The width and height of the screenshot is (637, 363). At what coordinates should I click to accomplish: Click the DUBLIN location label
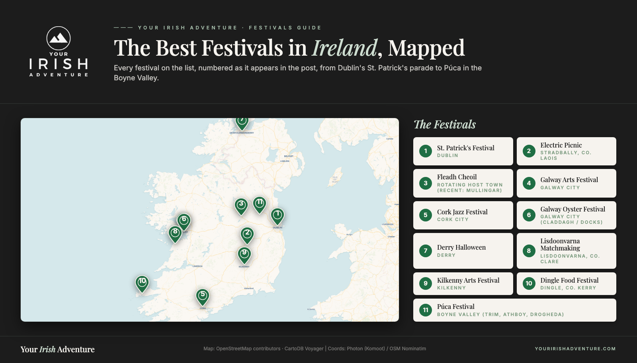pos(447,155)
